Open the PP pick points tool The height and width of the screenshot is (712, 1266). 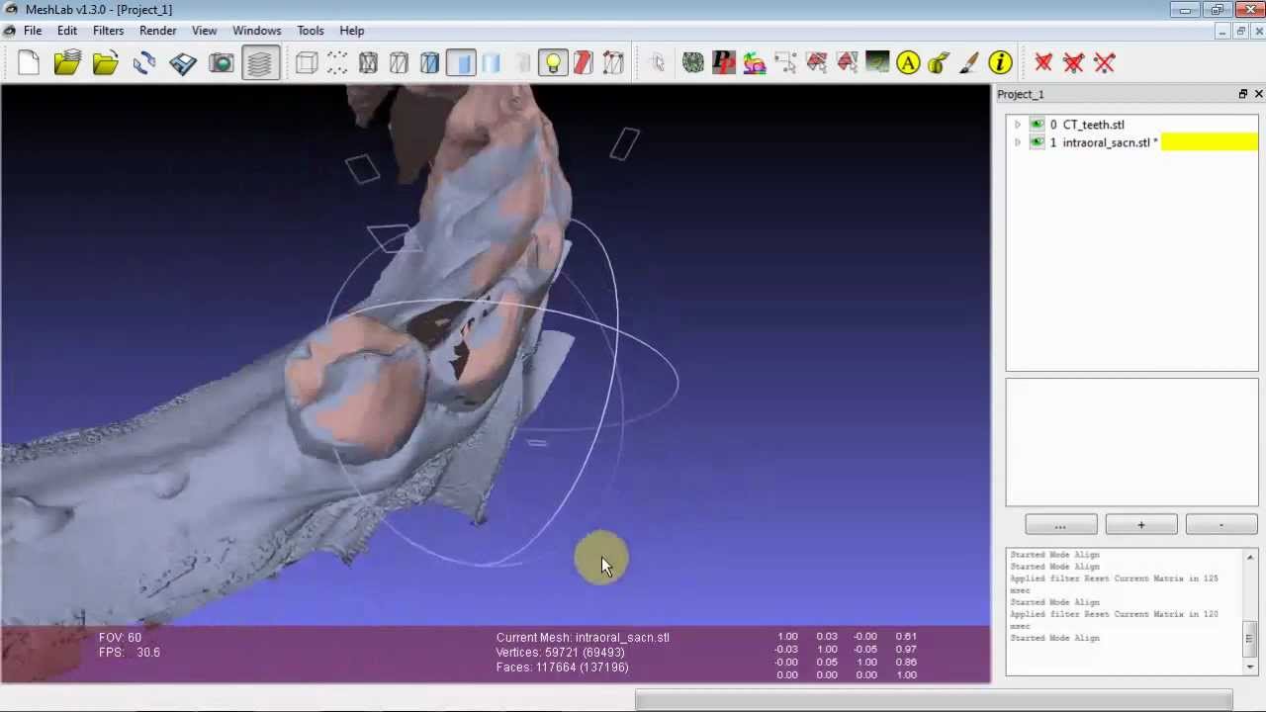click(724, 63)
